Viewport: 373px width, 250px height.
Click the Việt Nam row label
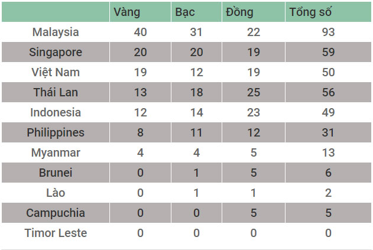click(x=56, y=72)
